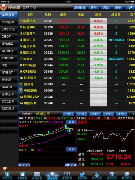Sort by 最新 column header
This screenshot has width=135, height=180.
(63, 15)
